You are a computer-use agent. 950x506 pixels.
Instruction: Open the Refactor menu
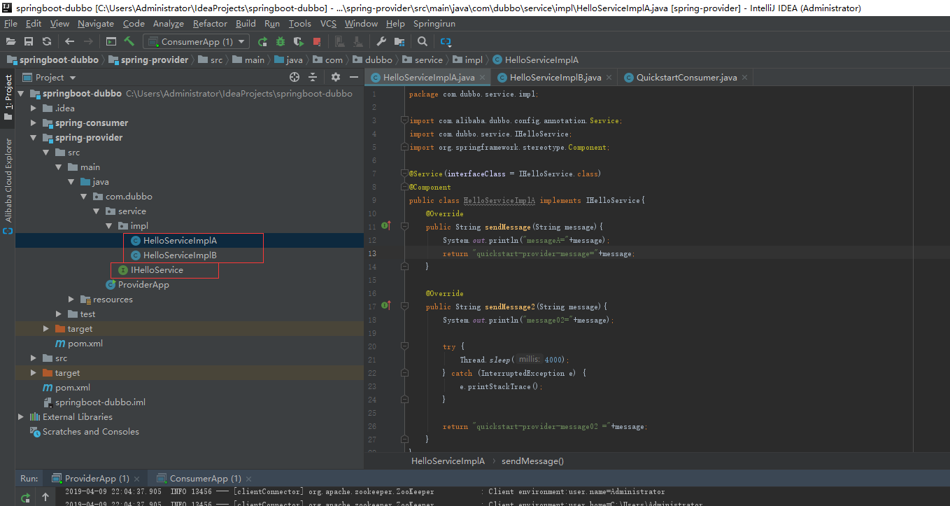point(210,24)
